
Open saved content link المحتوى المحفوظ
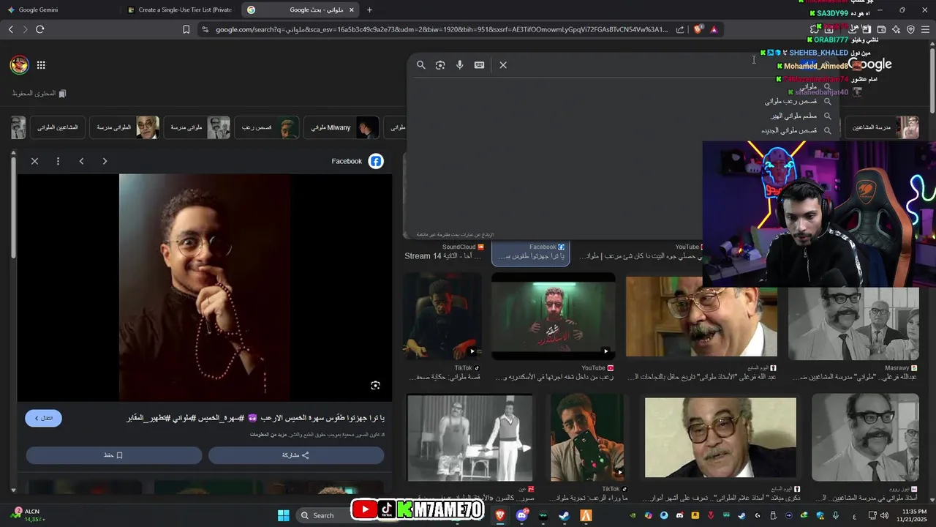(x=39, y=94)
